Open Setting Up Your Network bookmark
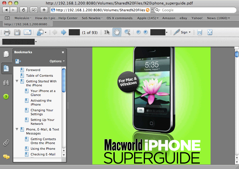 coord(42,122)
